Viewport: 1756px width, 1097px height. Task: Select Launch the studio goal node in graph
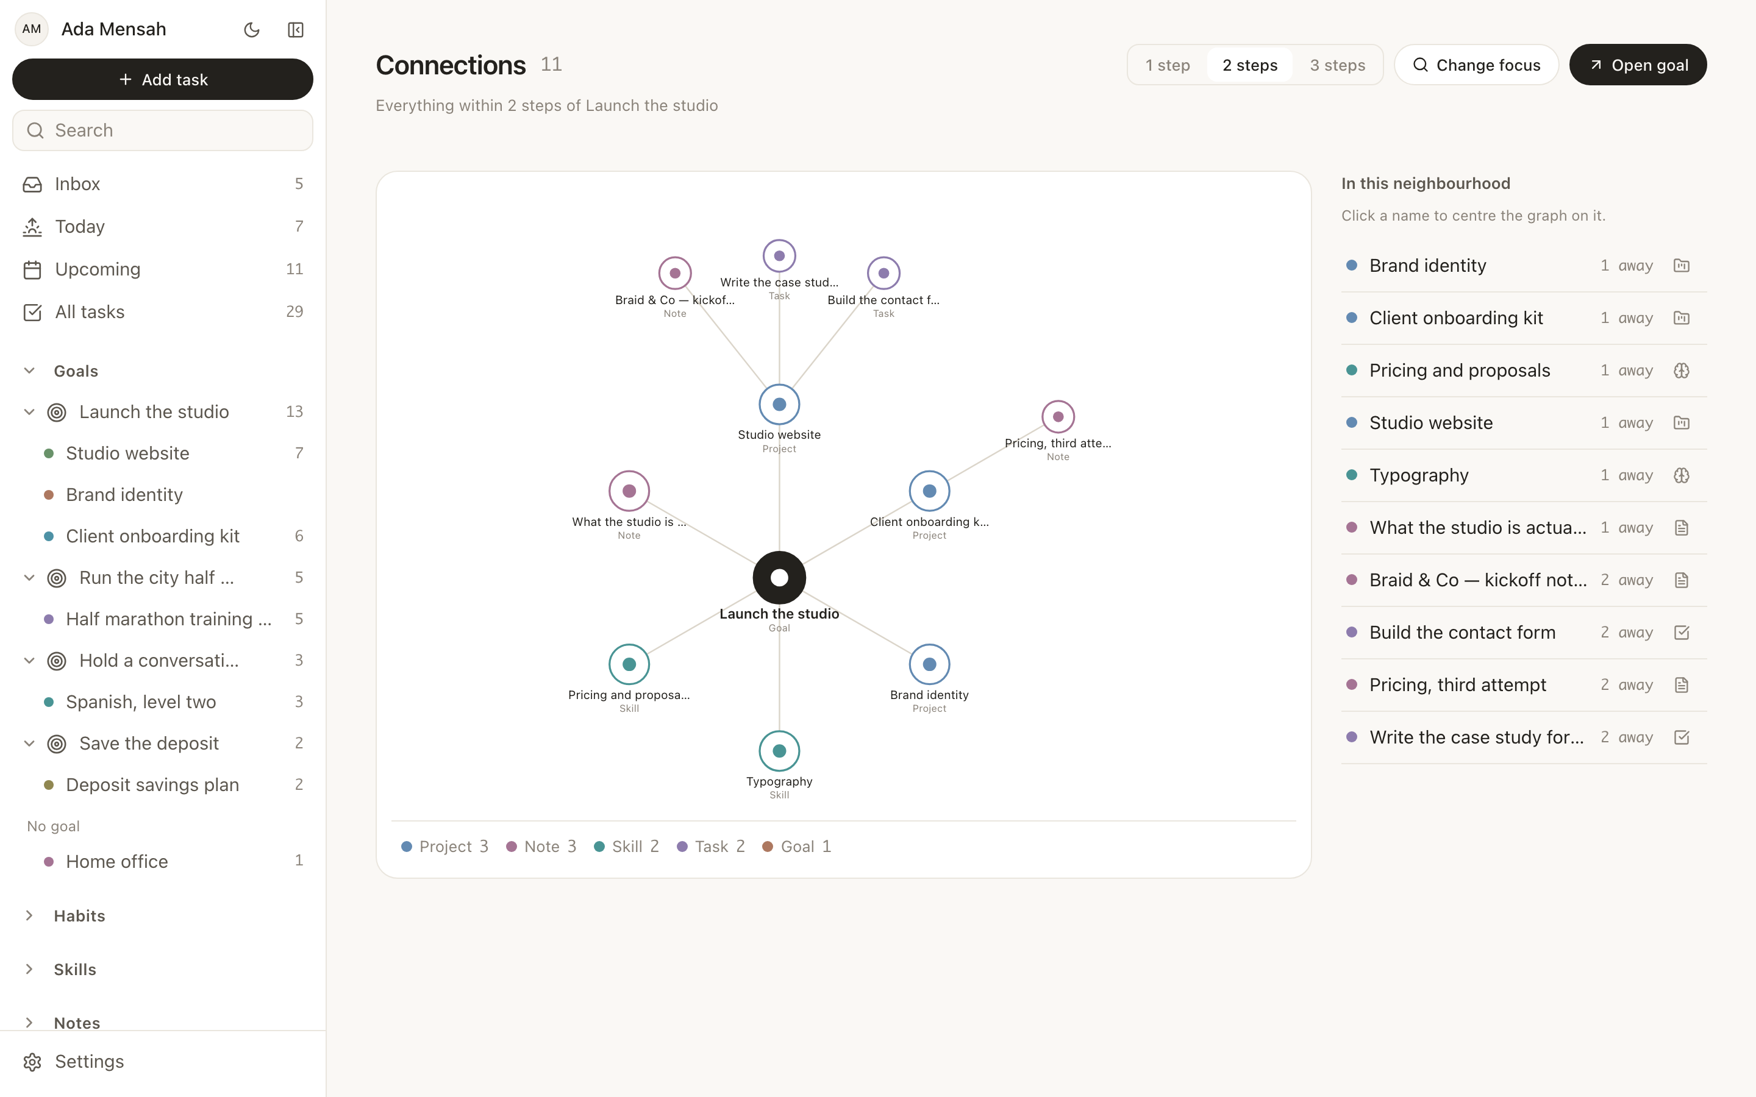[x=779, y=578]
